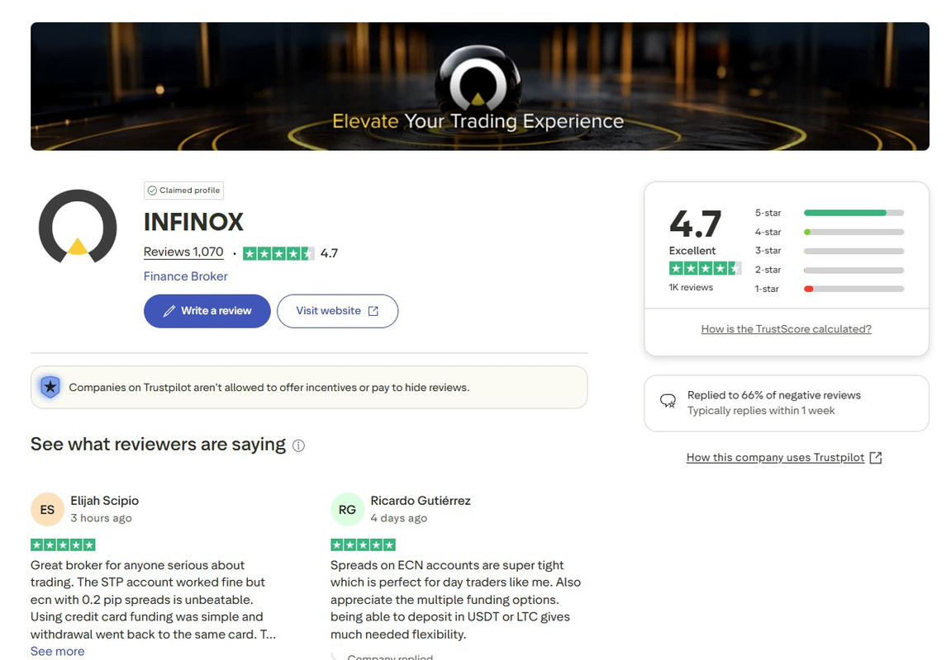
Task: Click the Claimed profile label
Action: pos(190,190)
